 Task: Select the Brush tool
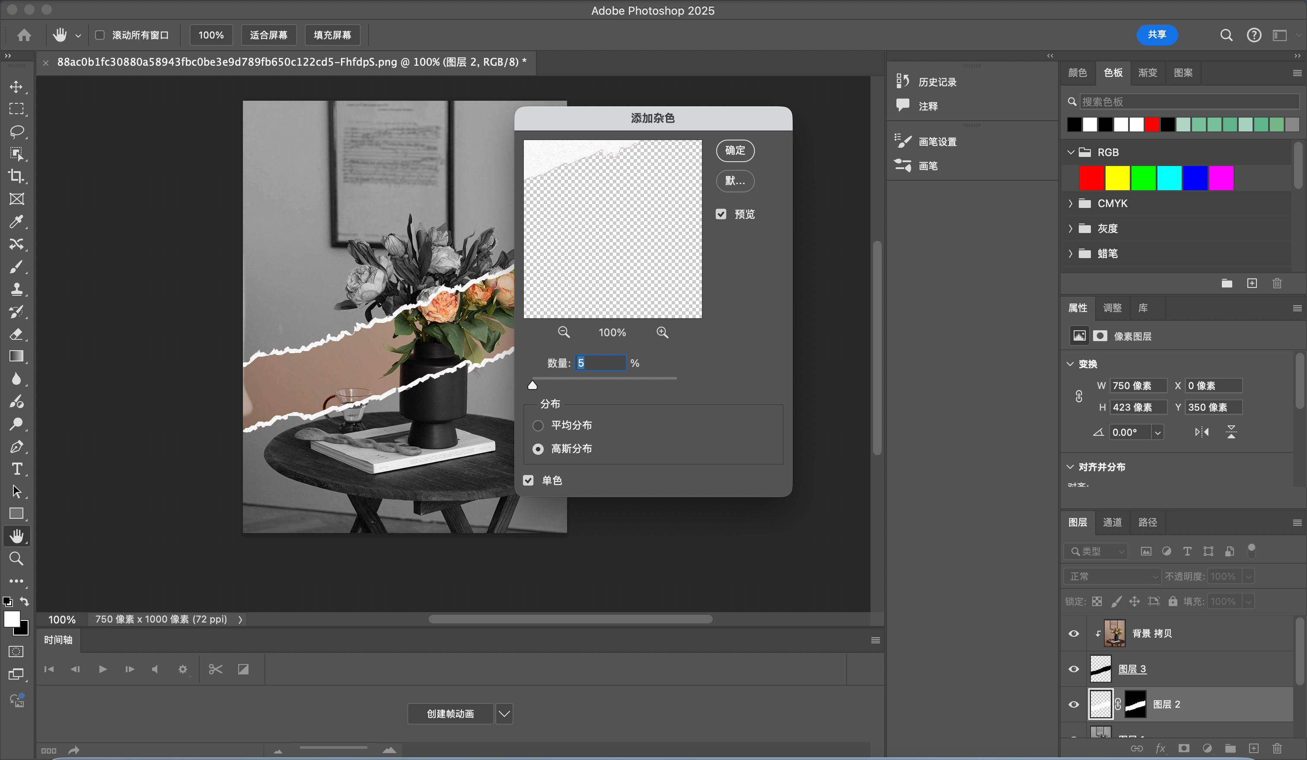tap(16, 267)
